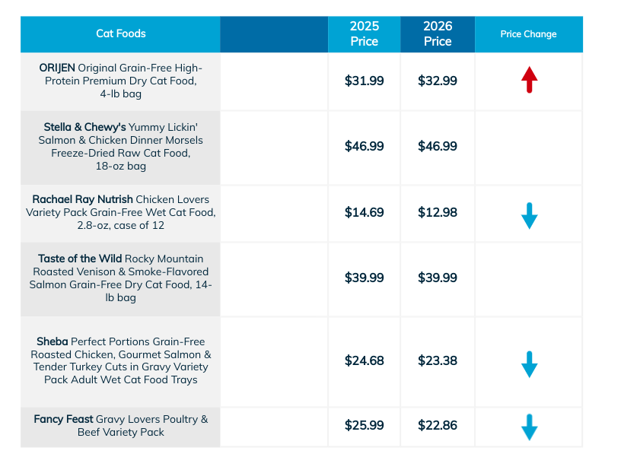
Task: Click the Fancy Feast price drop arrow
Action: click(x=530, y=427)
